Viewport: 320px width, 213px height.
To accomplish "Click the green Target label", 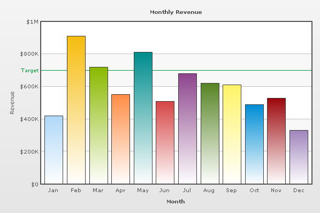I will click(x=30, y=71).
